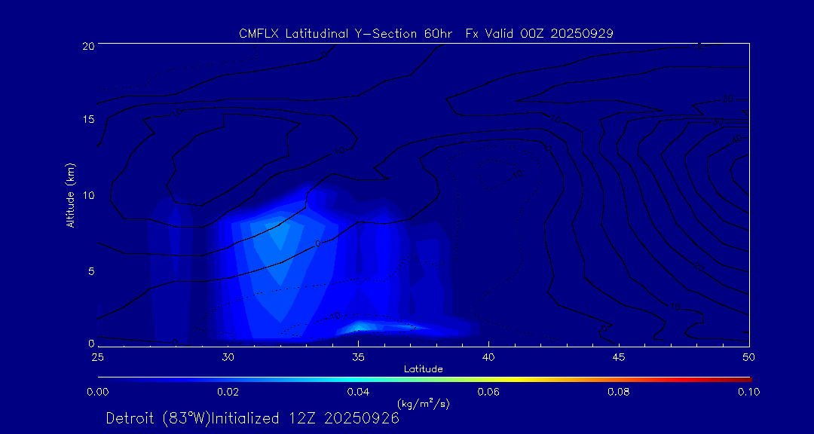The image size is (814, 434).
Task: Pick the latitude 50 tick label
Action: click(x=748, y=356)
